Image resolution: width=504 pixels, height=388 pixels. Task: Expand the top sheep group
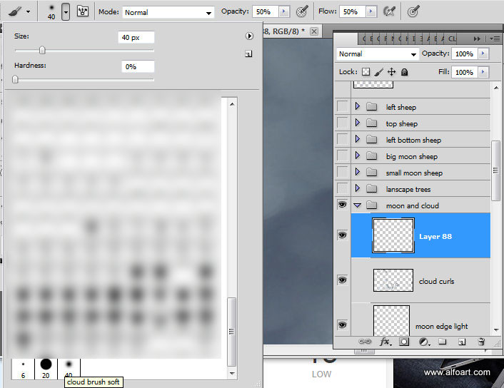click(358, 123)
